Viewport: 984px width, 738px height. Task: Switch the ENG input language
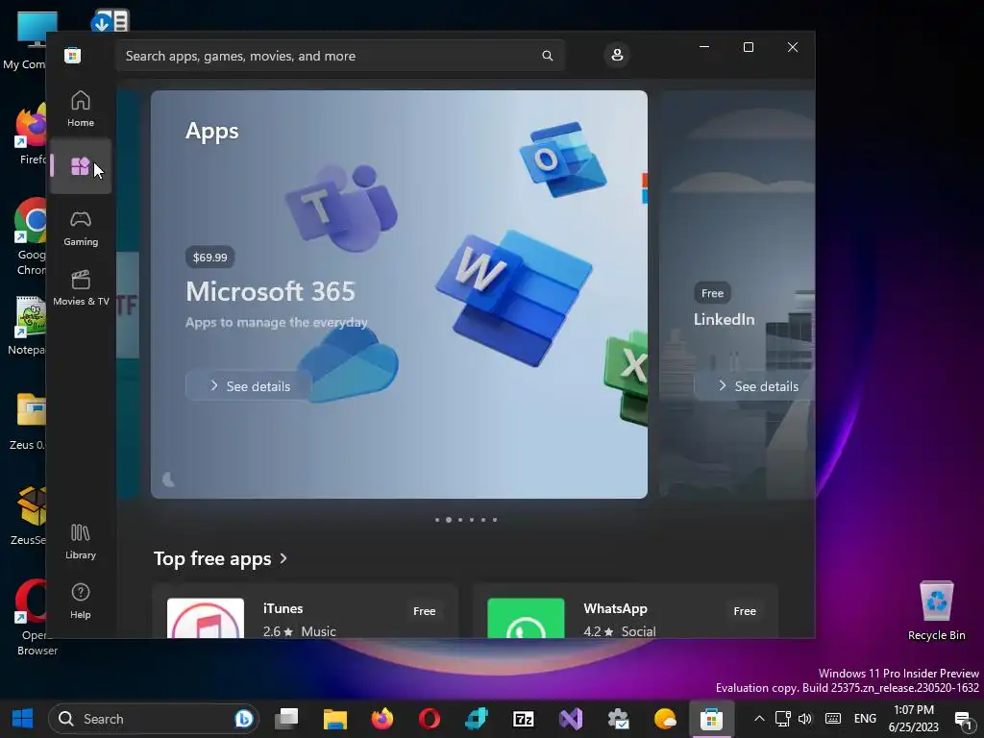click(865, 719)
